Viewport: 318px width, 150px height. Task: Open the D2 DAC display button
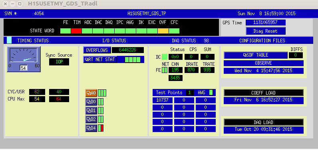point(91,119)
